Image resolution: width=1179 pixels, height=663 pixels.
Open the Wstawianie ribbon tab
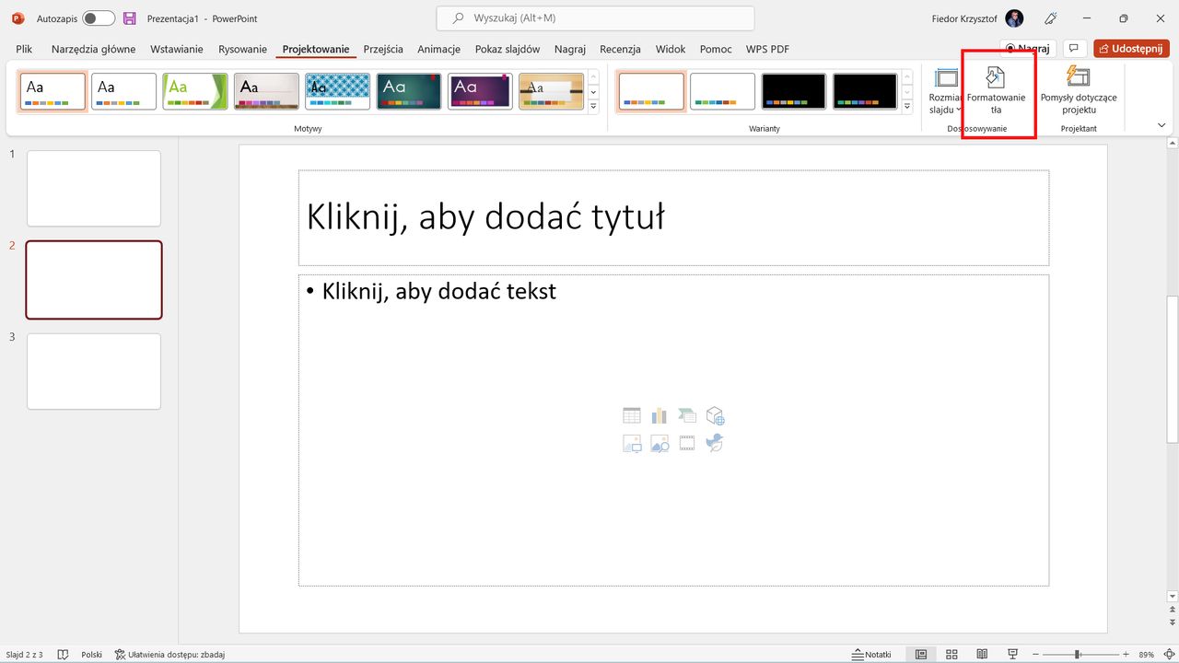[x=176, y=49]
